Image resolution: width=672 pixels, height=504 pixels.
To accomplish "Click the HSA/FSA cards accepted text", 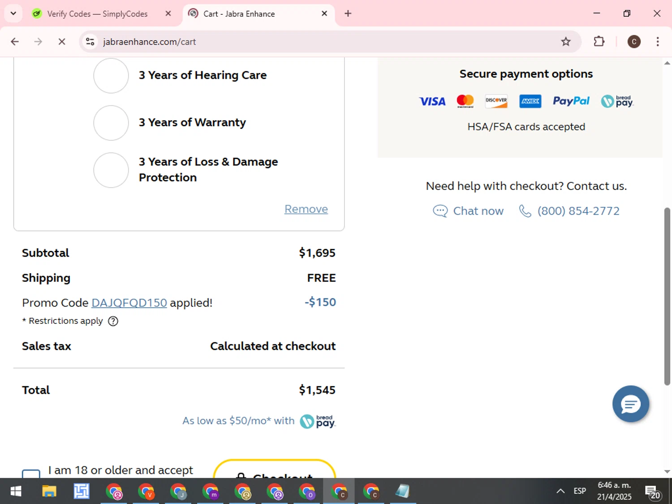I will click(x=526, y=127).
